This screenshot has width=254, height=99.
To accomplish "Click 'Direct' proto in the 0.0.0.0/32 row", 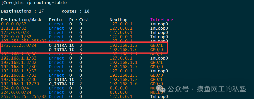I will pyautogui.click(x=56, y=24).
